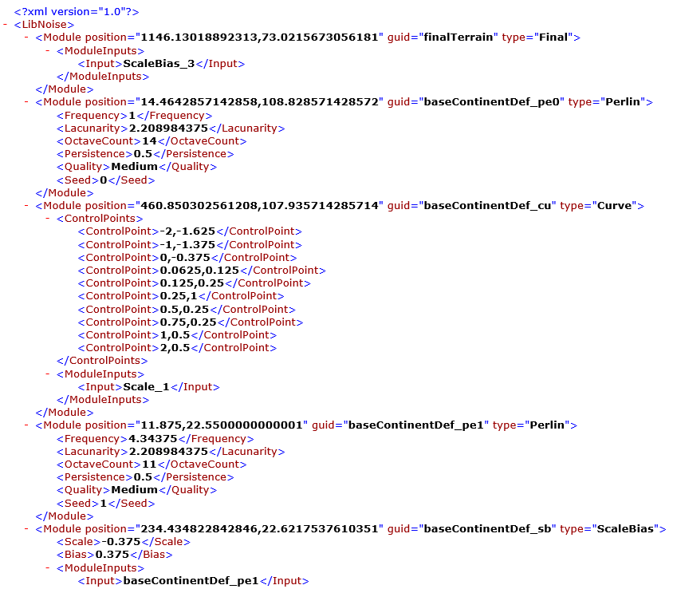
Task: Click the closing ControlPoints tag
Action: click(102, 361)
